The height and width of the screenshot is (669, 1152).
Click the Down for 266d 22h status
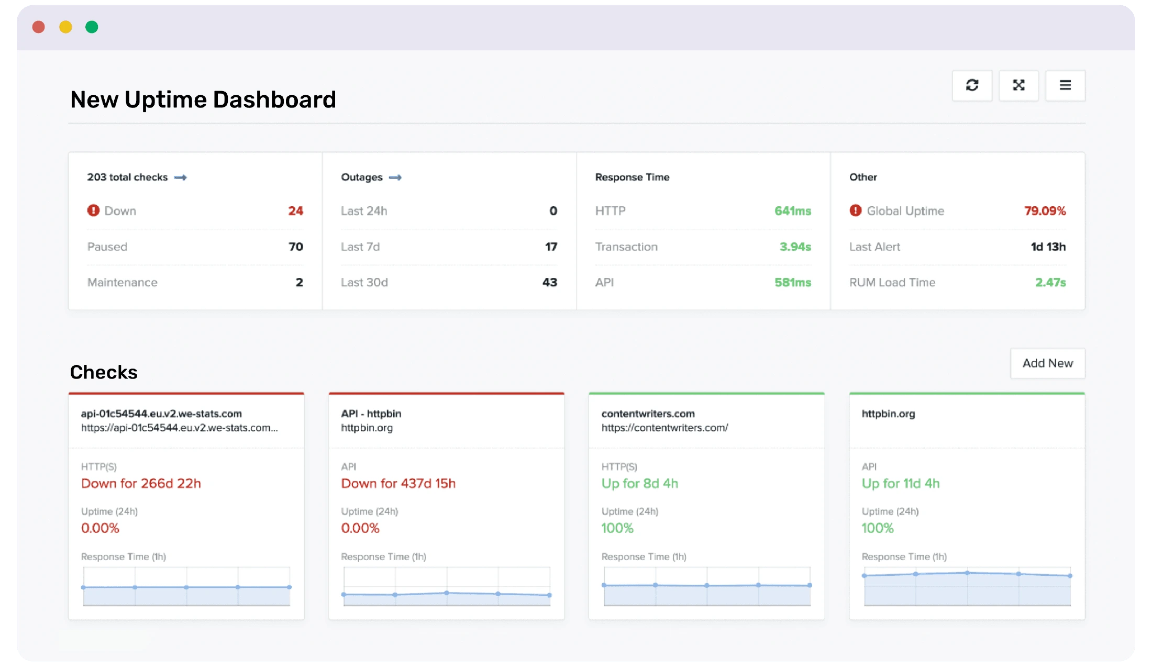141,483
